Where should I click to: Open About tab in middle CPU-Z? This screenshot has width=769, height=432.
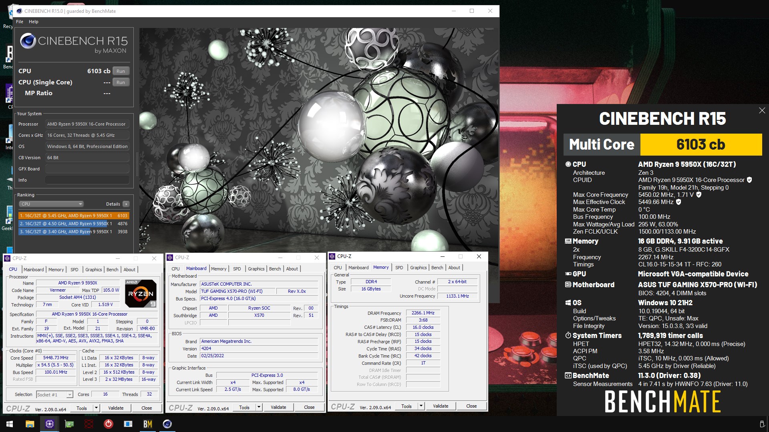point(292,269)
